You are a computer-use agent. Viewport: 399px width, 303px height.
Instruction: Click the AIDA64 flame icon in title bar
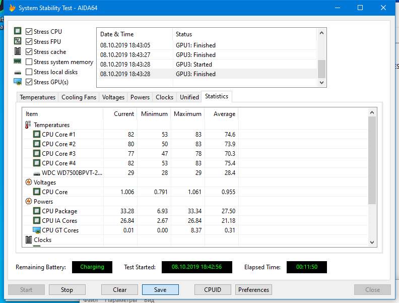coord(12,8)
